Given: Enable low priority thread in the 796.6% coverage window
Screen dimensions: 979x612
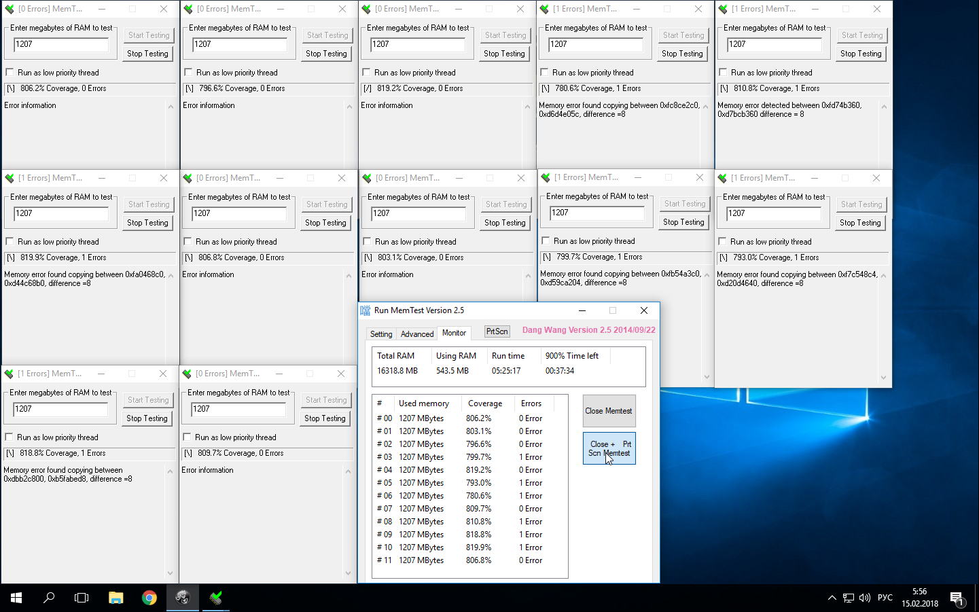Looking at the screenshot, I should tap(188, 73).
